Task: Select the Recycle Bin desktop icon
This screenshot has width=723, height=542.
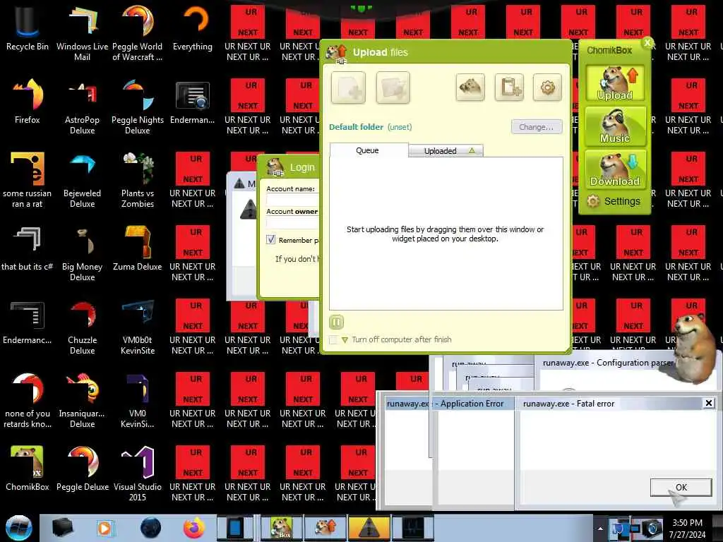Action: click(28, 28)
